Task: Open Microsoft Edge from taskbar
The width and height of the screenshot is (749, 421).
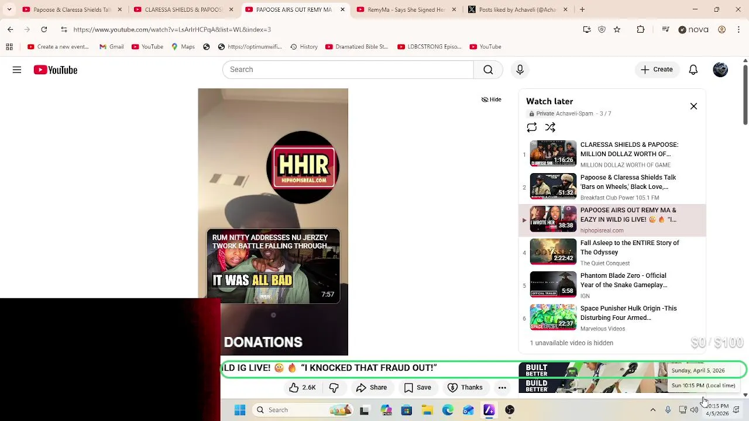Action: [448, 410]
